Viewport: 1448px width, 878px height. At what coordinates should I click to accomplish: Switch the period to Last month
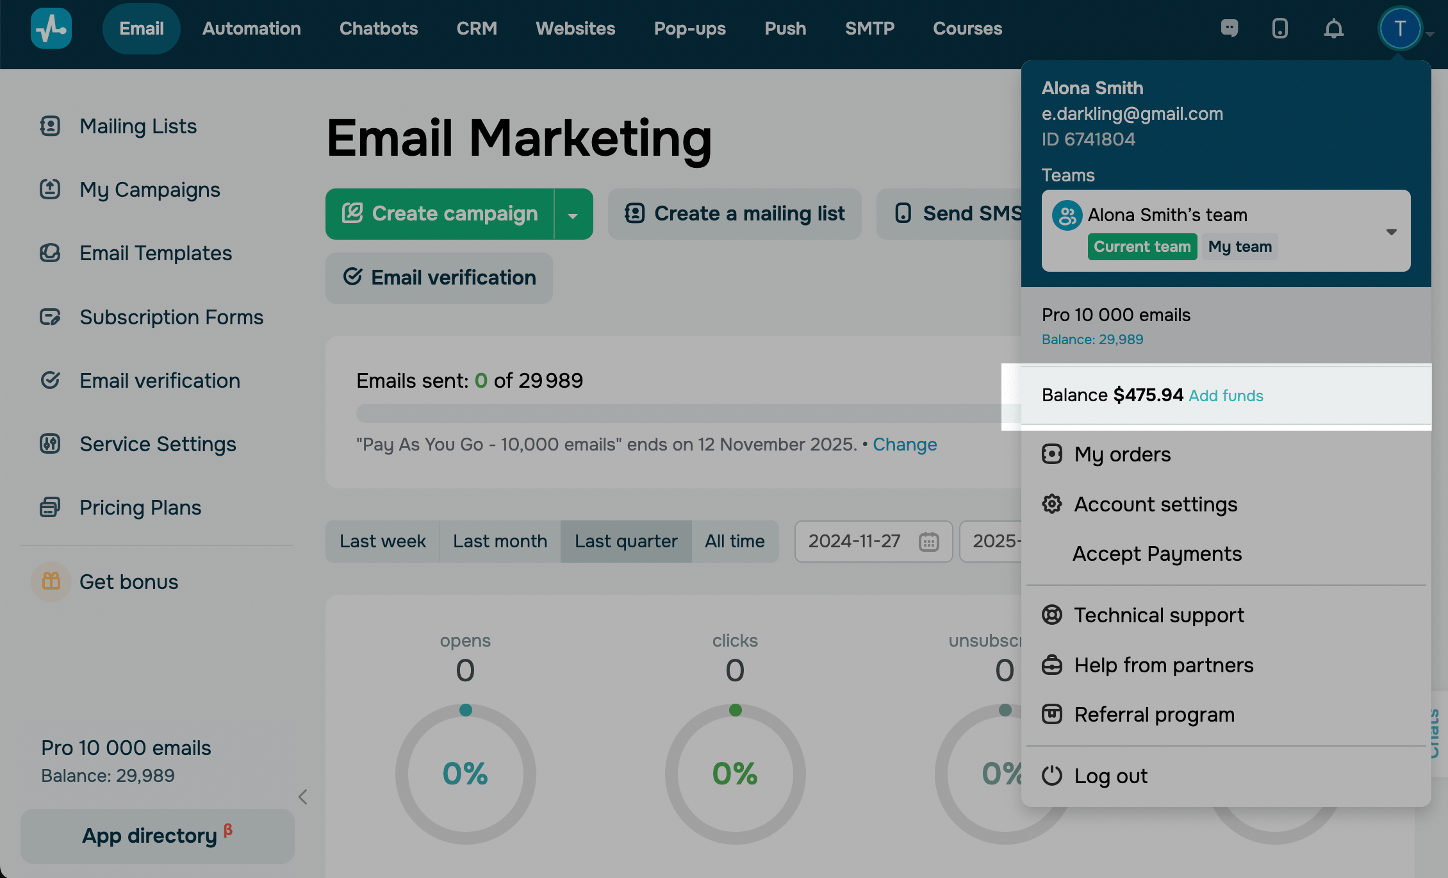[x=500, y=542]
